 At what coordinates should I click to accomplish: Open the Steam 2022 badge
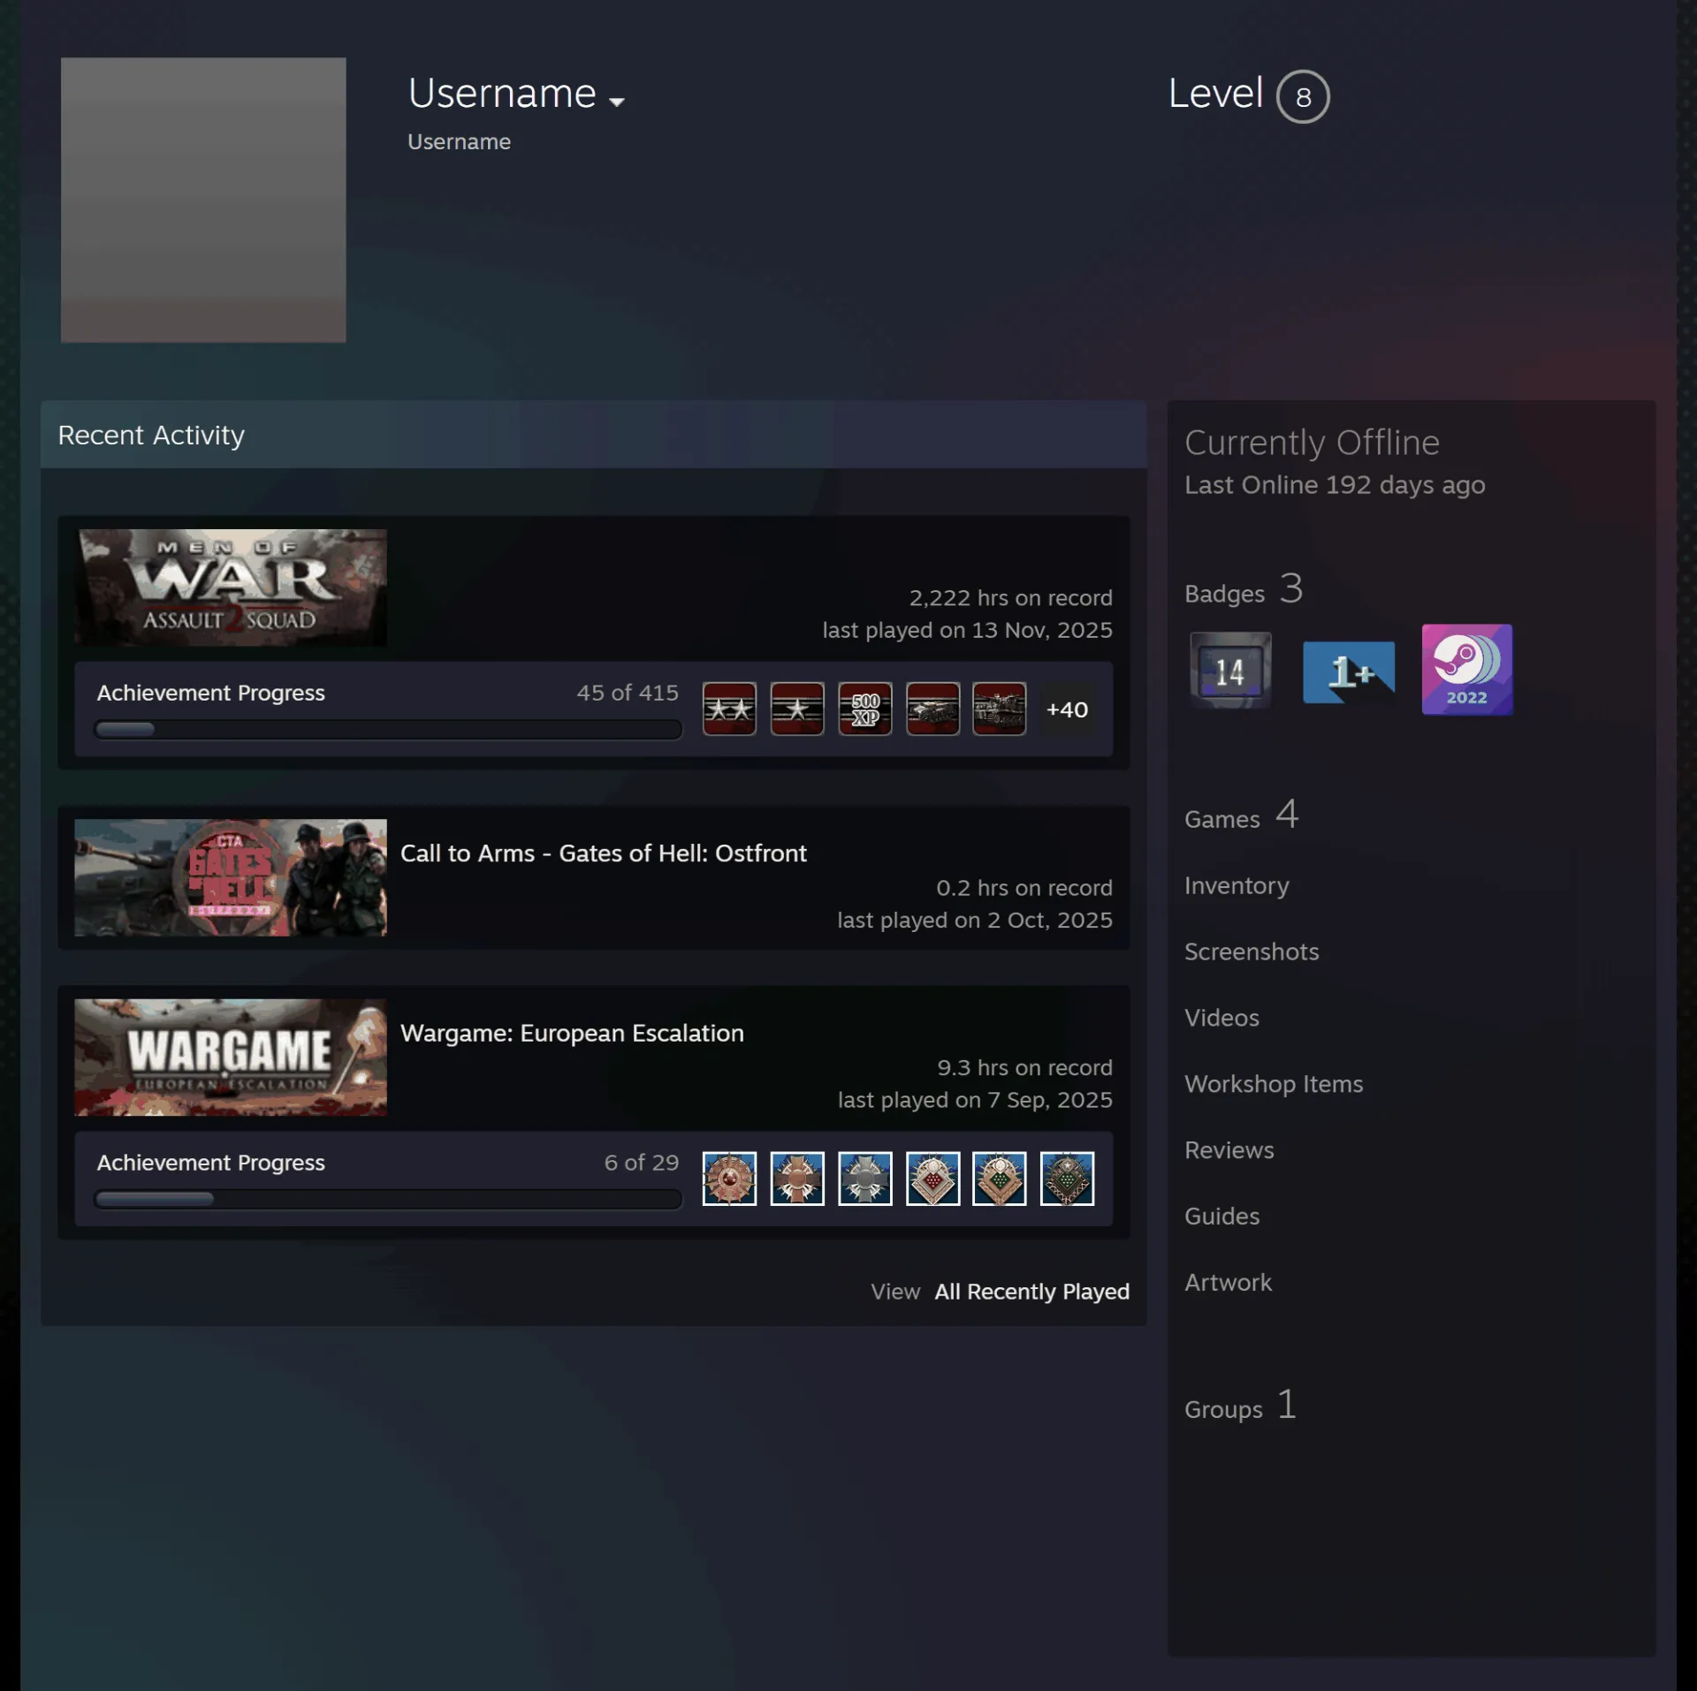[1466, 670]
